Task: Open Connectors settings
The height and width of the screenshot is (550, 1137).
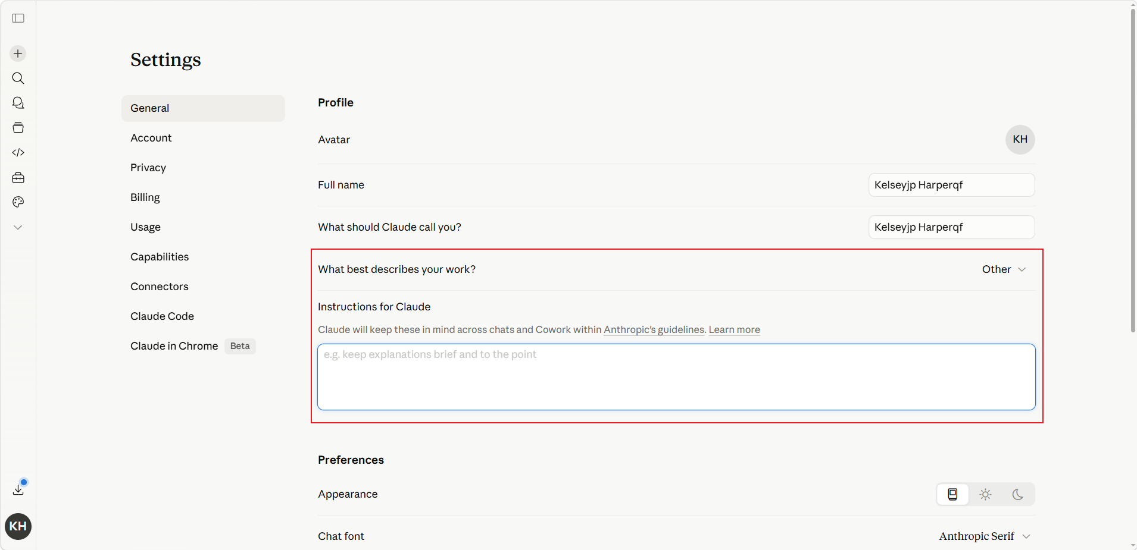Action: pos(203,287)
